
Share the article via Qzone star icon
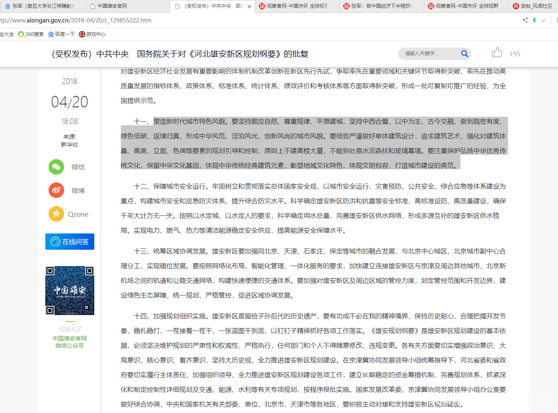click(56, 214)
